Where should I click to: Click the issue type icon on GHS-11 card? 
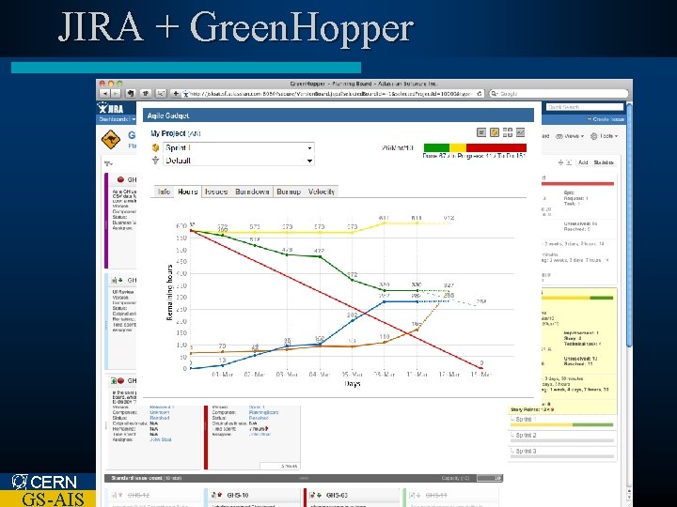point(413,496)
